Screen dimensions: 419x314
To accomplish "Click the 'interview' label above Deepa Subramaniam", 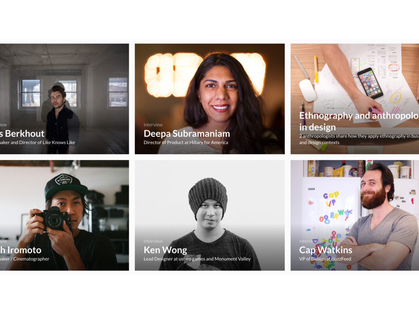I will tap(153, 125).
